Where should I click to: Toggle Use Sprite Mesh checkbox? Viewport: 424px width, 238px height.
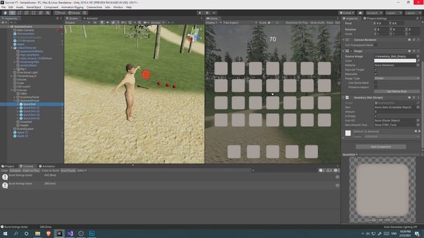tap(376, 83)
